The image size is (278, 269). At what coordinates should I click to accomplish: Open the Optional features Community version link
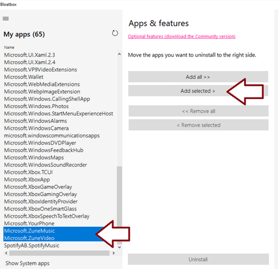(182, 36)
